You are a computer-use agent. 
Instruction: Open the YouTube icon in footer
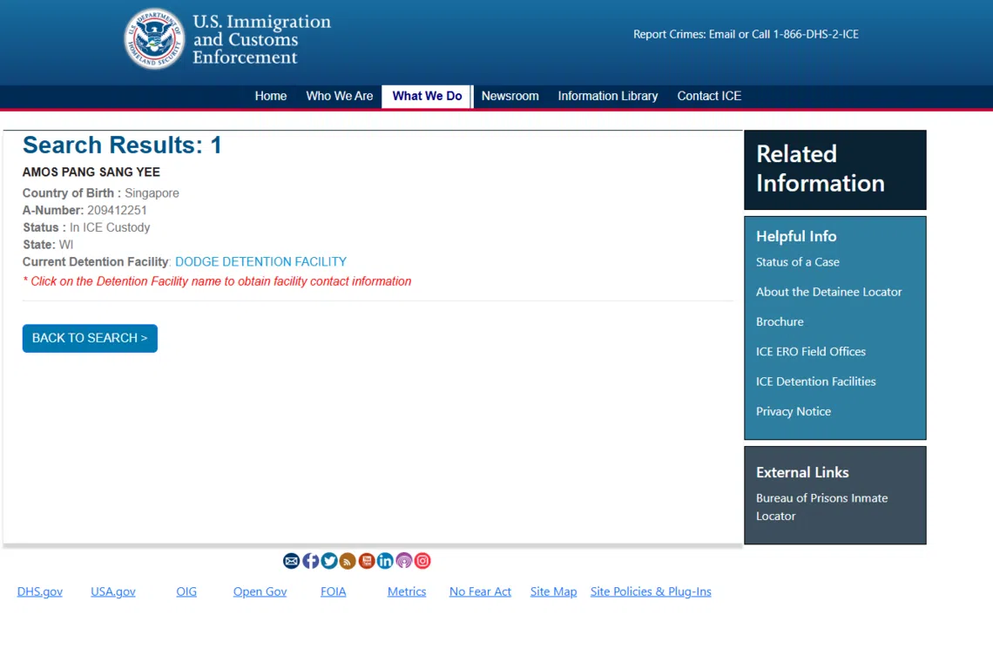click(x=367, y=561)
